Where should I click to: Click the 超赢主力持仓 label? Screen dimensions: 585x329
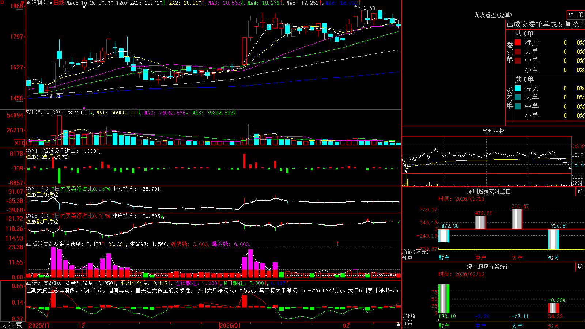coord(42,194)
